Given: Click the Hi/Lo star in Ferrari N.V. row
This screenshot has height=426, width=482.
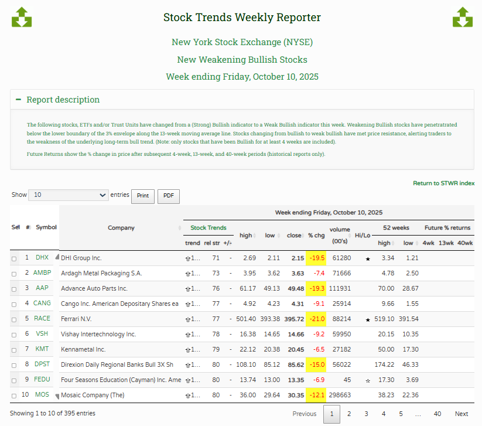Looking at the screenshot, I should pyautogui.click(x=368, y=319).
